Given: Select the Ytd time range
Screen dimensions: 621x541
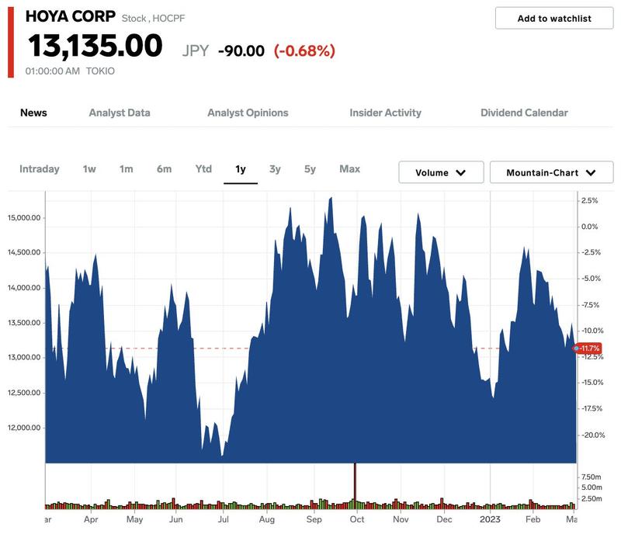Looking at the screenshot, I should click(x=203, y=169).
